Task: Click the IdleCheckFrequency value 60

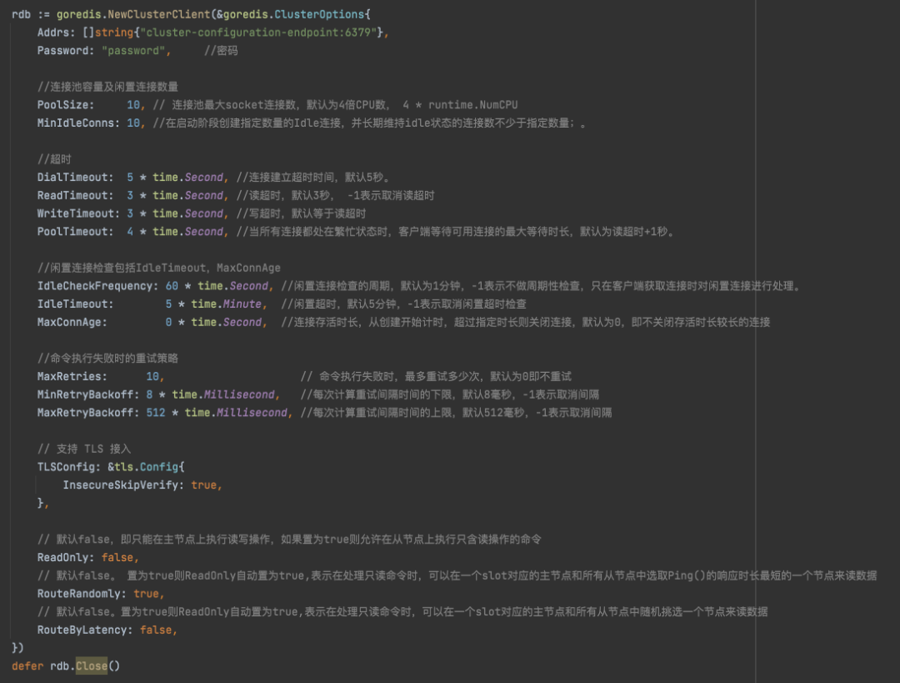Action: pyautogui.click(x=173, y=285)
